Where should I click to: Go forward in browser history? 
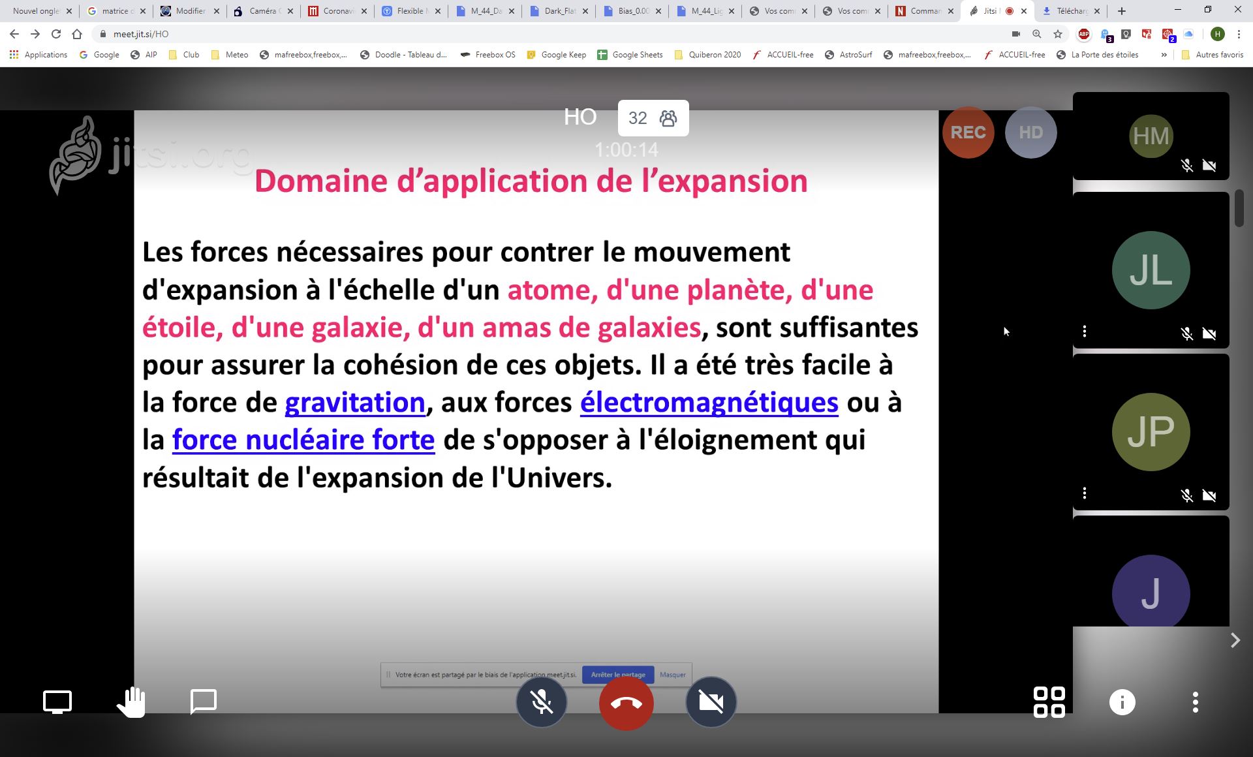(x=35, y=34)
